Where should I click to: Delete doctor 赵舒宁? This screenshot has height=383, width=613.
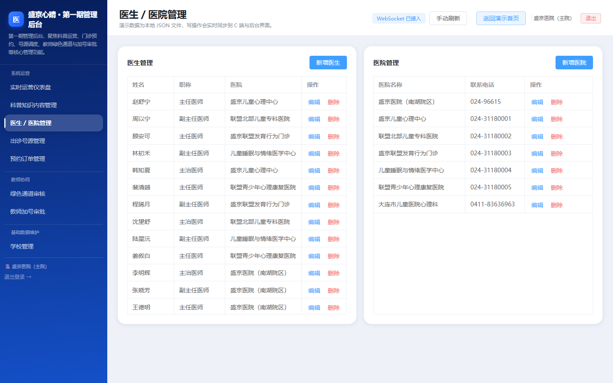[334, 102]
